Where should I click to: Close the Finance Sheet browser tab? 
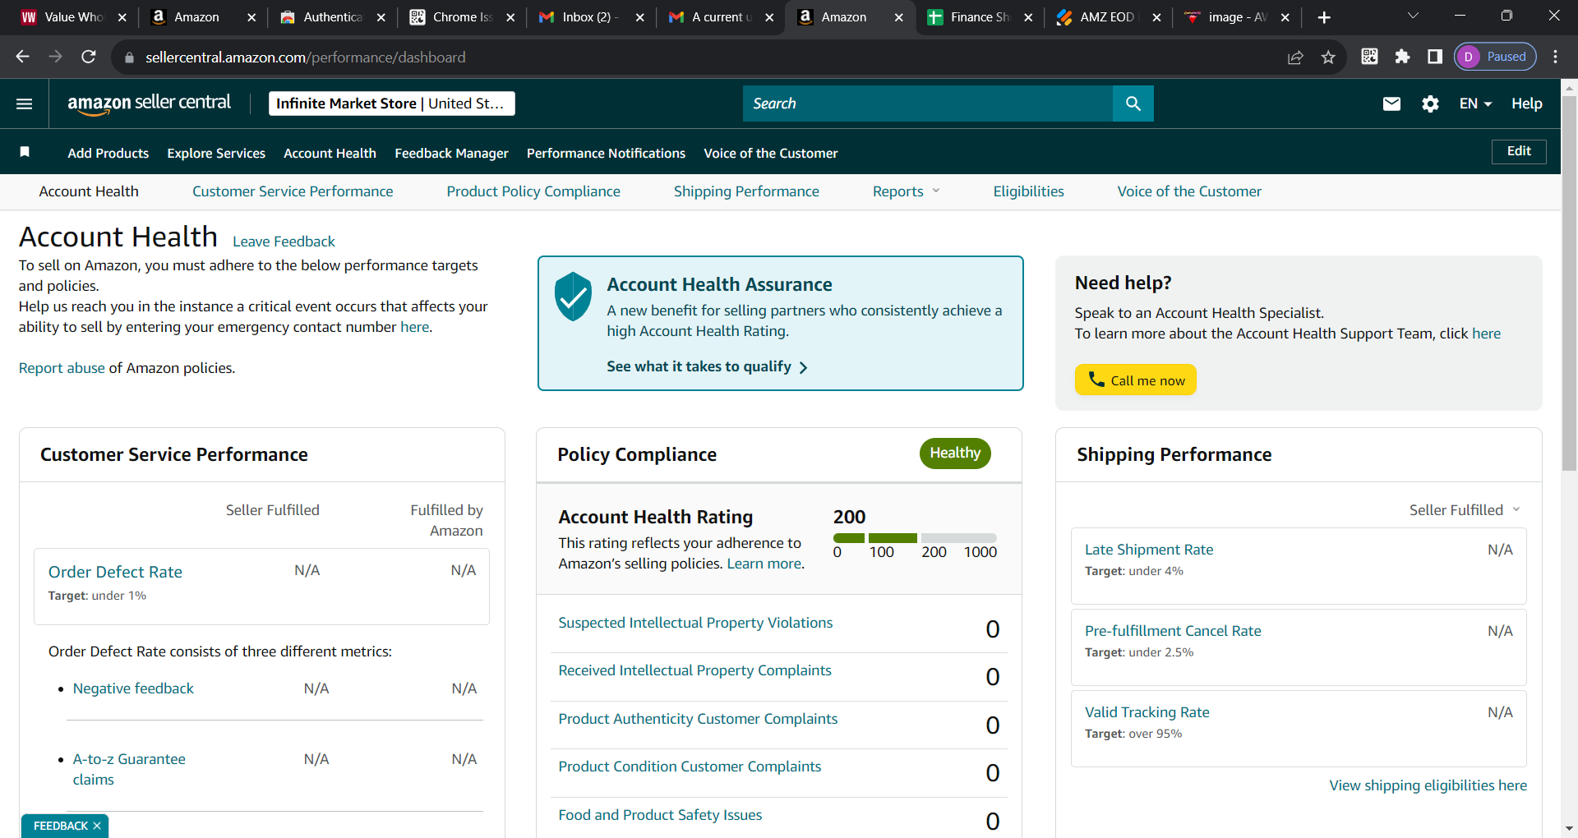point(1028,17)
